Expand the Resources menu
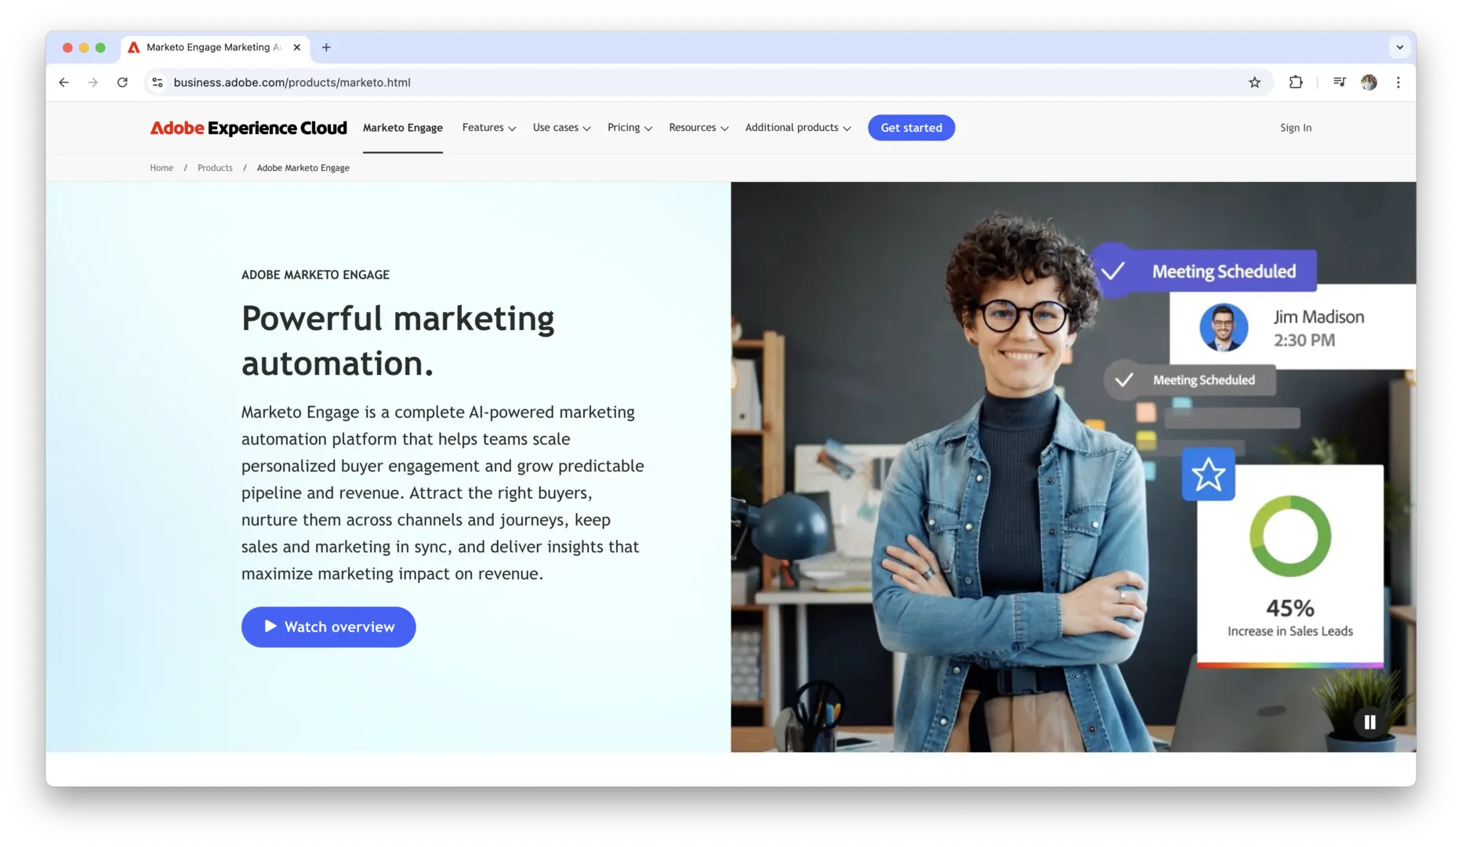The image size is (1462, 847). coord(698,128)
